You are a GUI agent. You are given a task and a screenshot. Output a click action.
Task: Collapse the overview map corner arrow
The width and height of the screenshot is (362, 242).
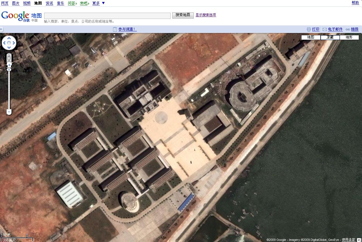(359, 240)
